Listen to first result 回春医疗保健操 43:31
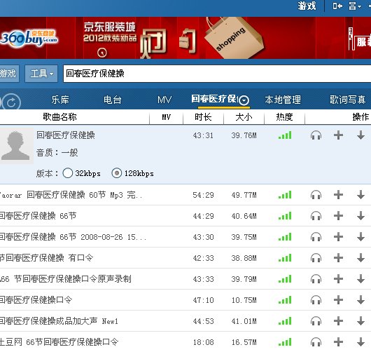 (316, 135)
